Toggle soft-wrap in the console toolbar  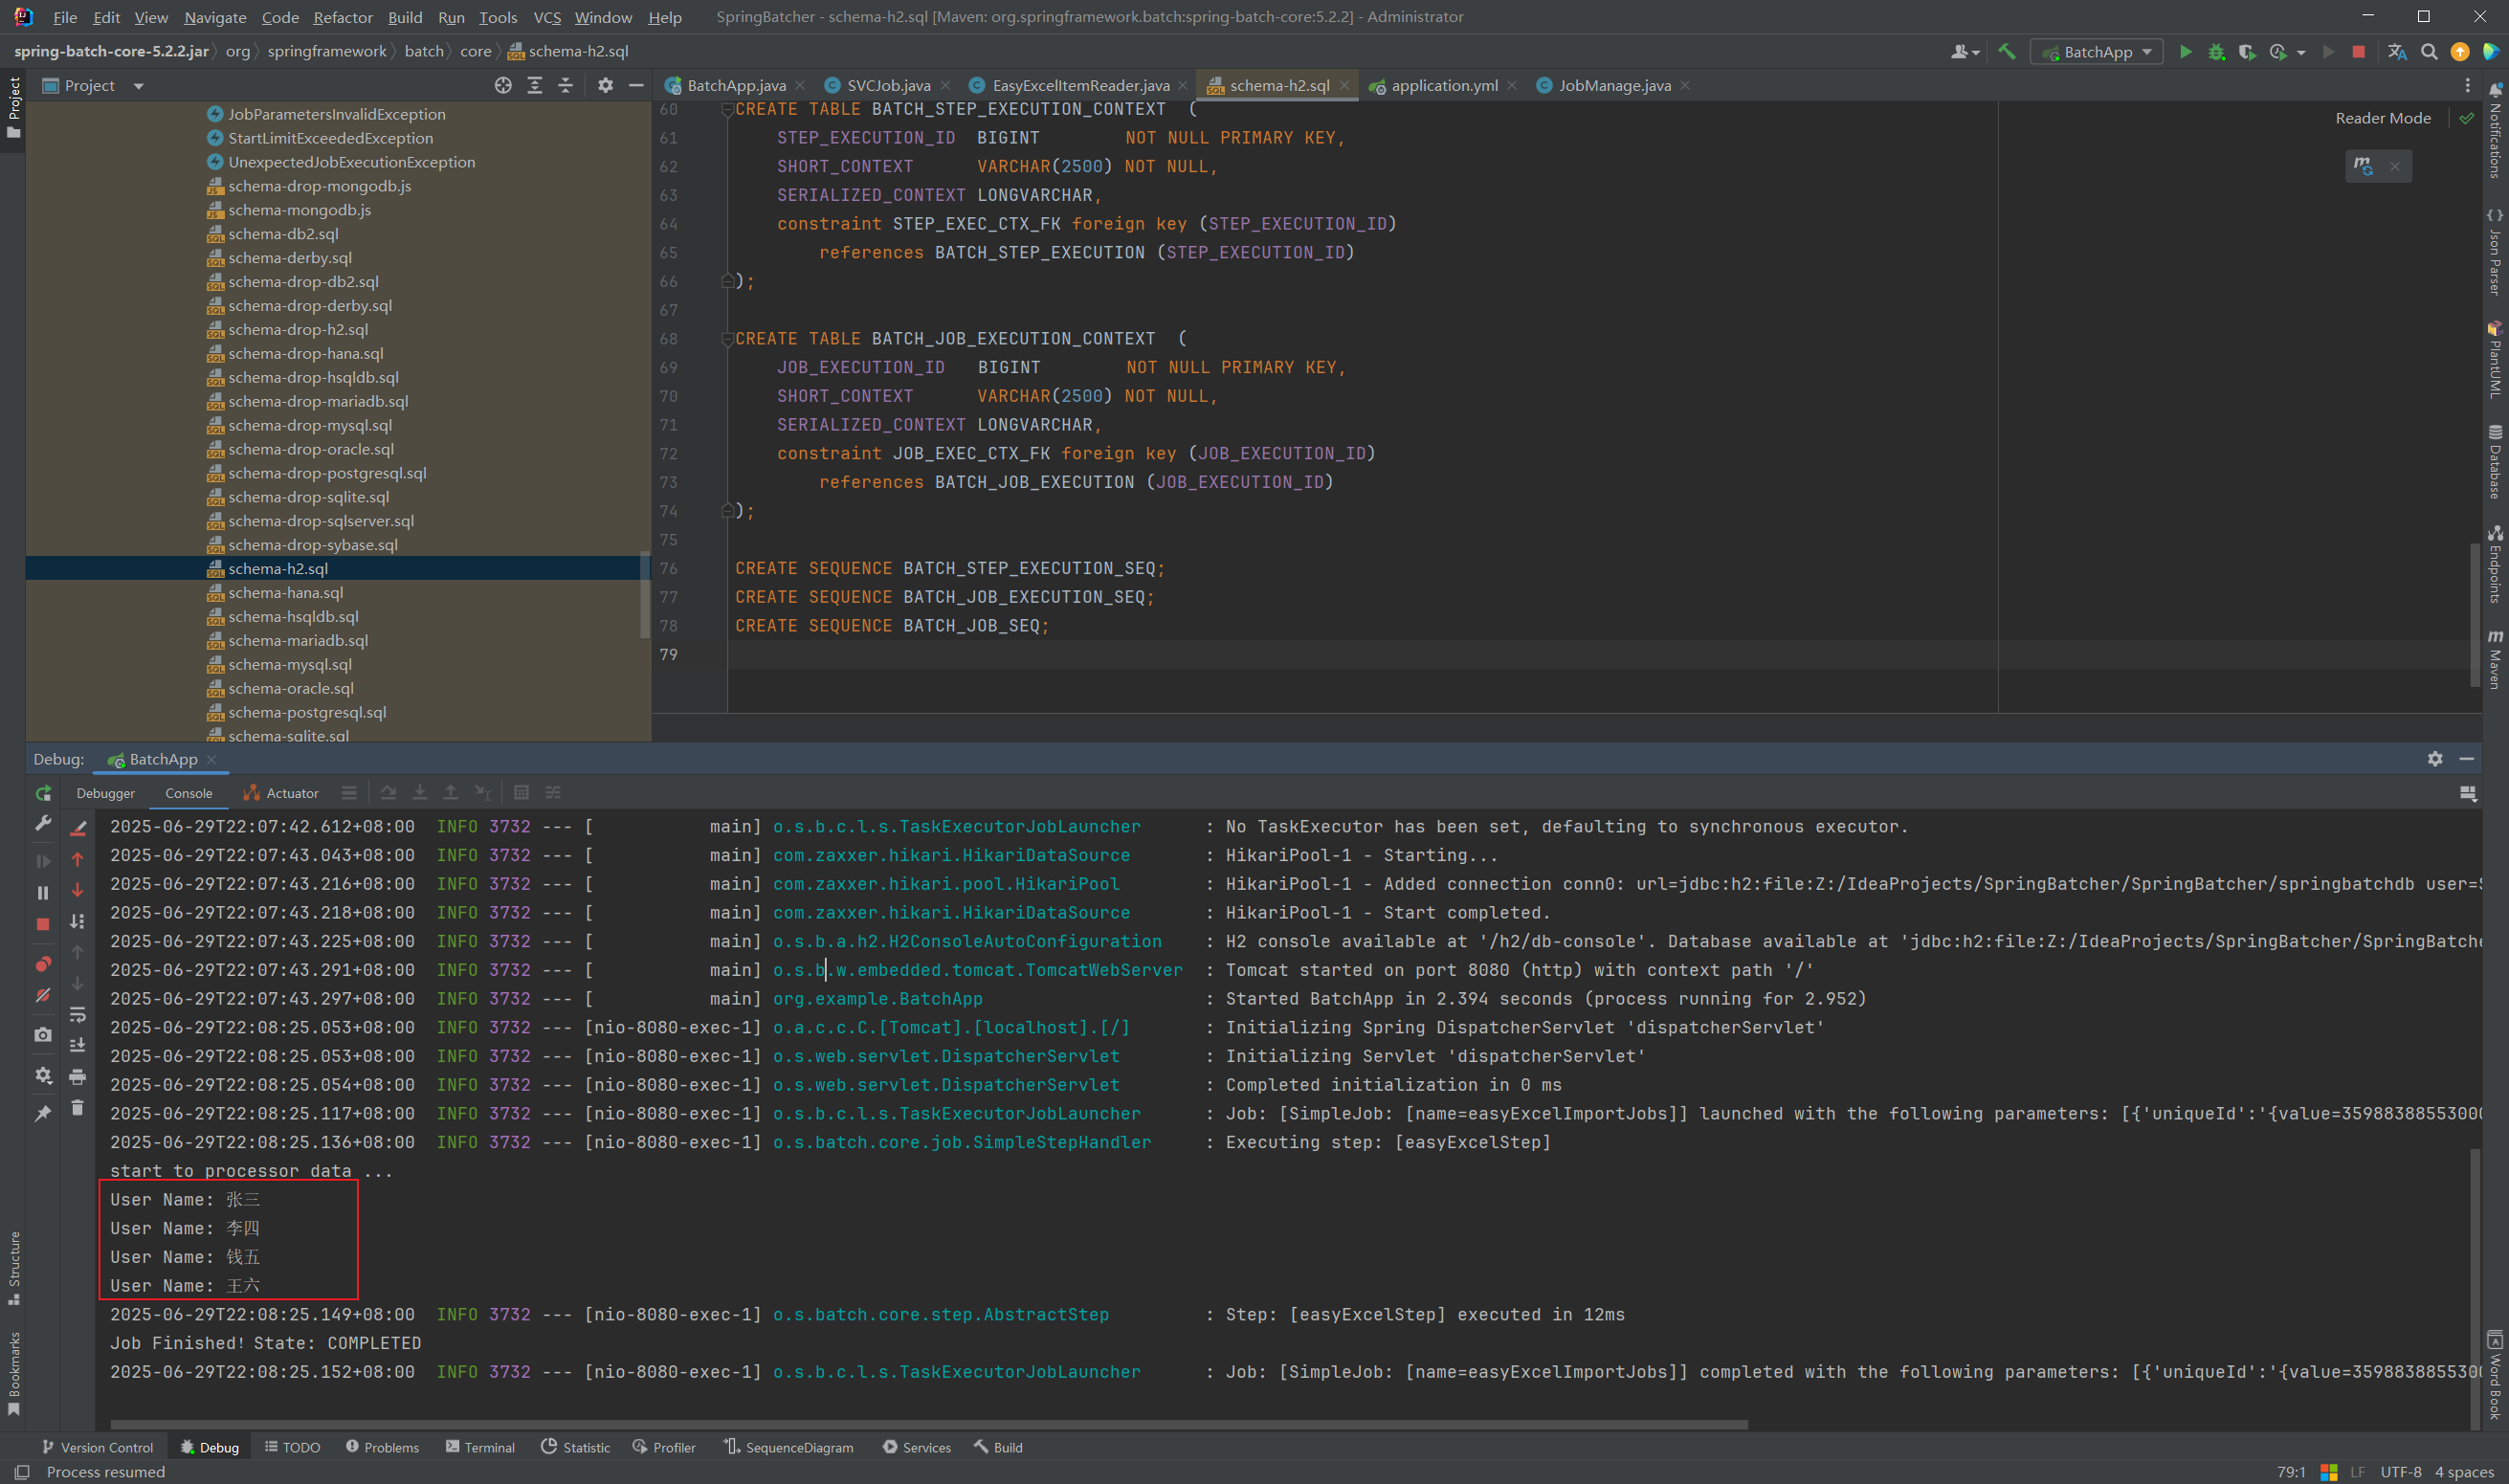[x=77, y=1015]
